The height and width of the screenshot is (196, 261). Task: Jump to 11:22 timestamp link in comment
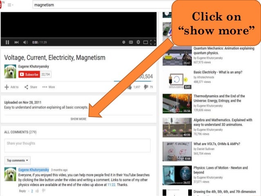tap(111, 185)
